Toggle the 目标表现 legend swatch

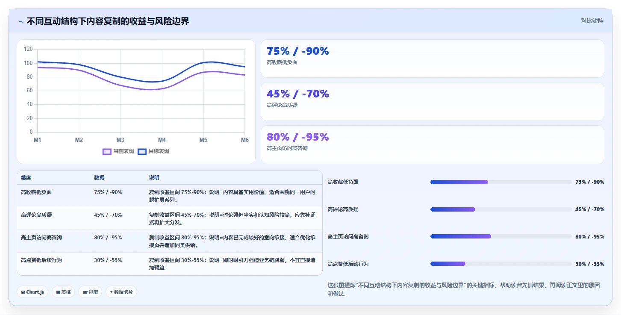[x=142, y=151]
